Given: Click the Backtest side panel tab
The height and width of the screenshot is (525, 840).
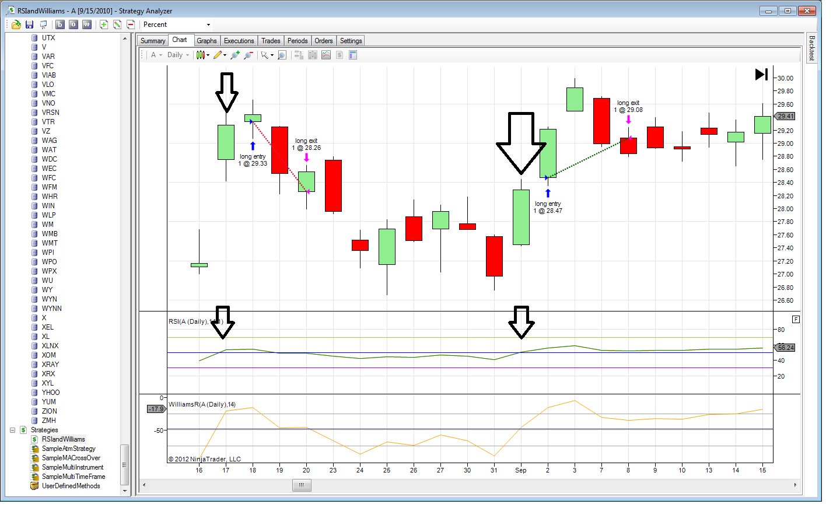Looking at the screenshot, I should pos(811,48).
